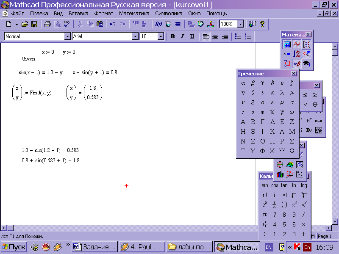Print the worksheet using printer icon
Viewport: 339px width, 254px height.
pyautogui.click(x=47, y=24)
